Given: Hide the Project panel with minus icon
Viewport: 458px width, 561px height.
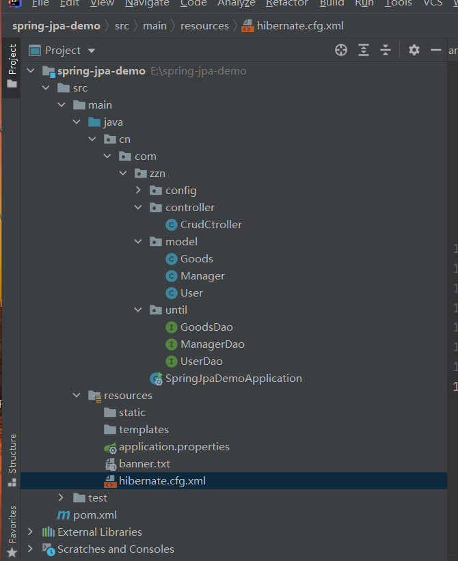Looking at the screenshot, I should coord(436,50).
